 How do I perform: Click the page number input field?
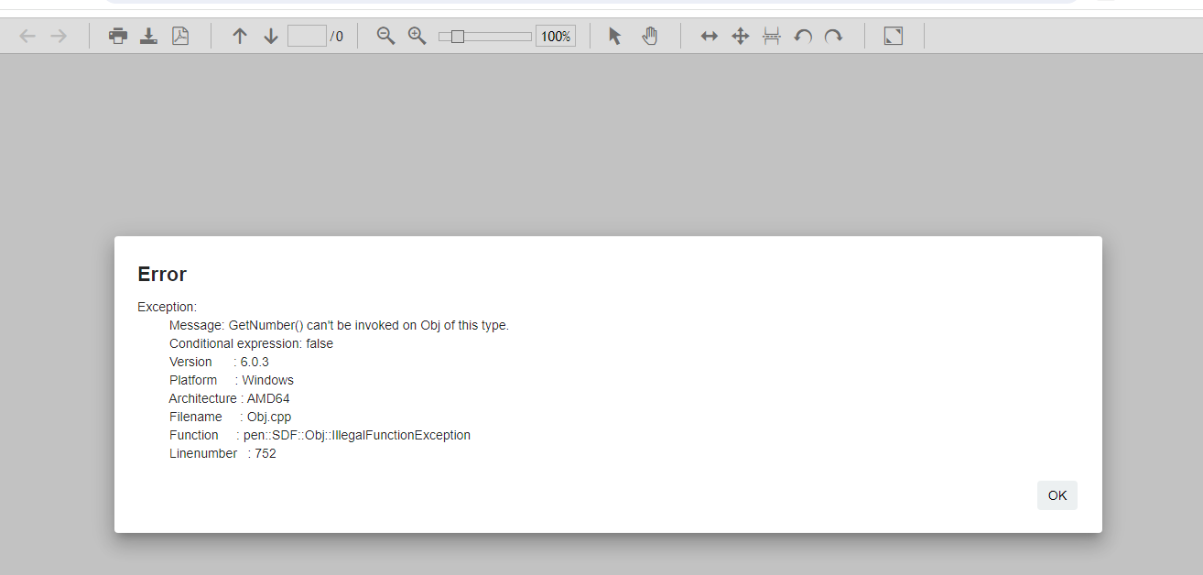[307, 36]
